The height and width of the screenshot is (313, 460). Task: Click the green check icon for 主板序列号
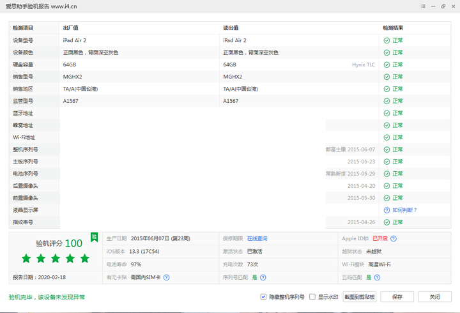click(387, 162)
